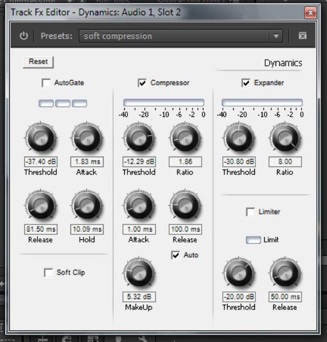Click the Limiter Threshold knob
Viewport: 327px width, 342px height.
tap(239, 272)
